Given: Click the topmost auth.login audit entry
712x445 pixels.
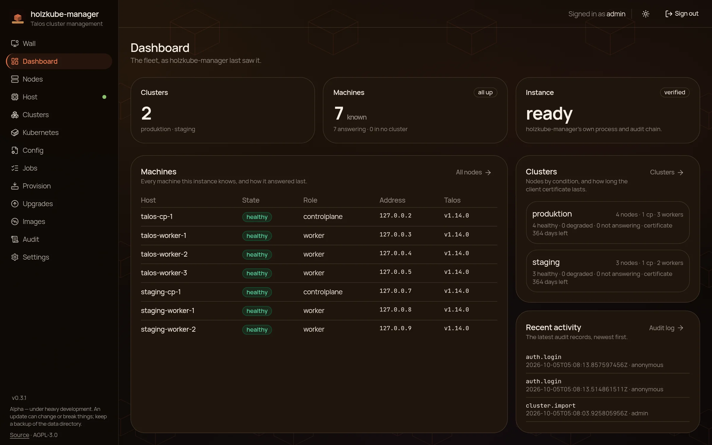Looking at the screenshot, I should click(x=608, y=361).
